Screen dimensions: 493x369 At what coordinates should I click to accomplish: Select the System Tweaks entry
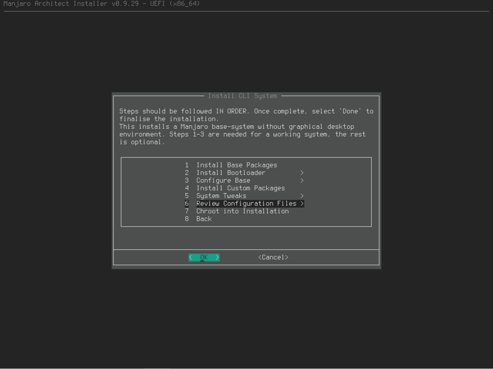pos(221,196)
